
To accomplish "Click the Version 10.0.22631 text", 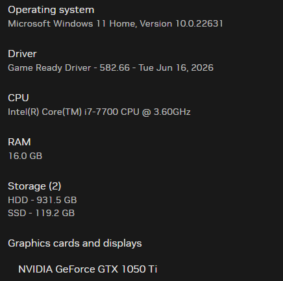I will (181, 23).
